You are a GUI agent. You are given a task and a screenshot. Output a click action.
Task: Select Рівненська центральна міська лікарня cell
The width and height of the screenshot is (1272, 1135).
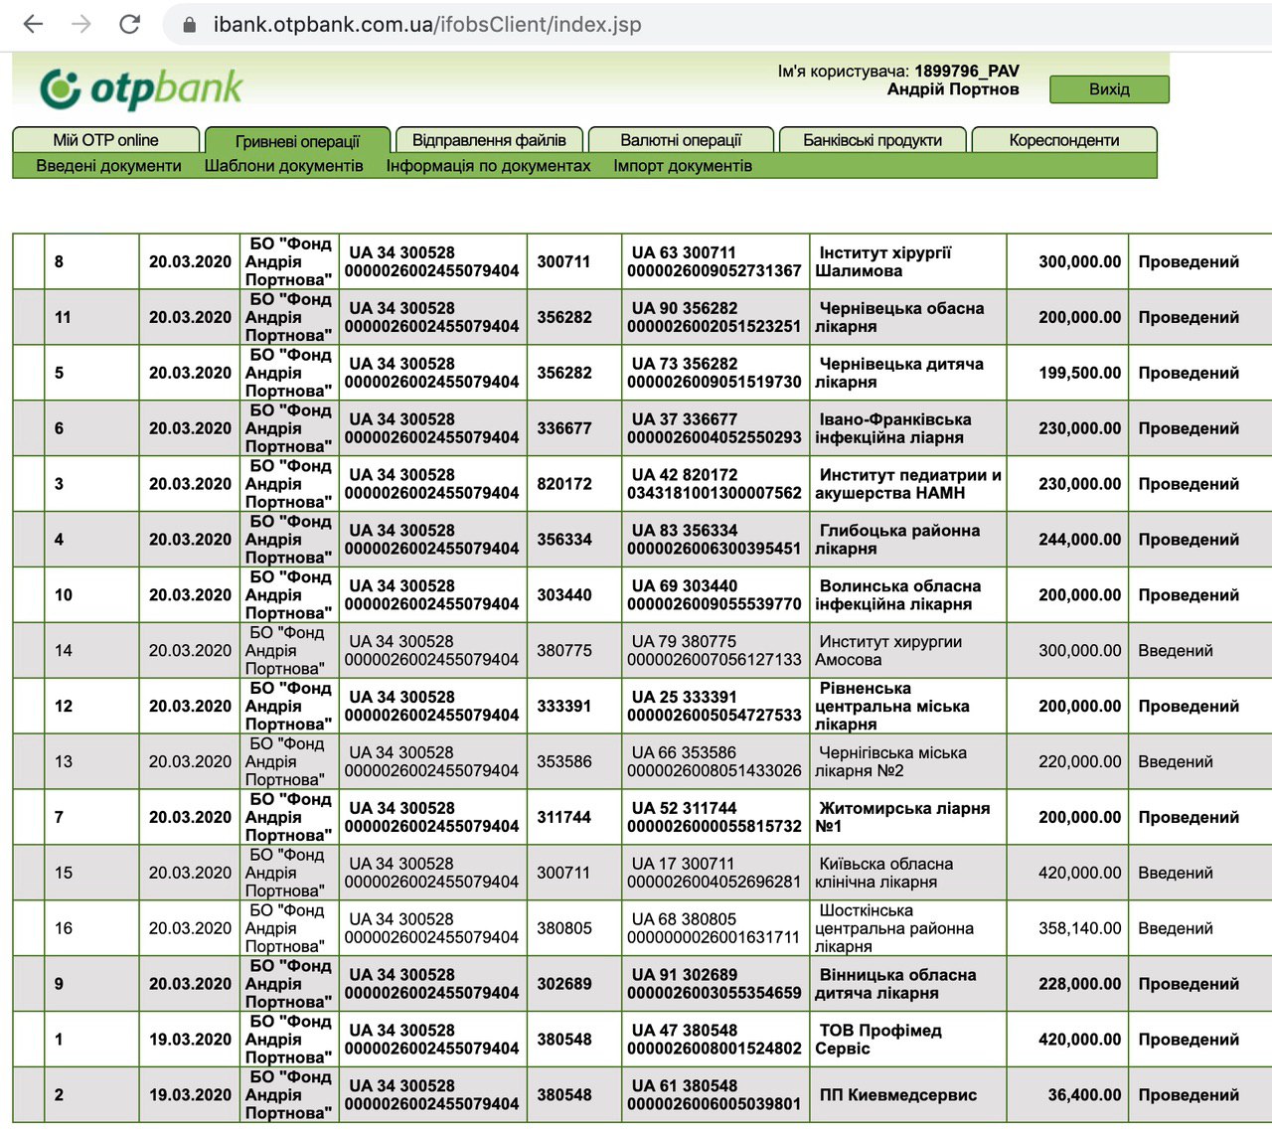tap(908, 707)
